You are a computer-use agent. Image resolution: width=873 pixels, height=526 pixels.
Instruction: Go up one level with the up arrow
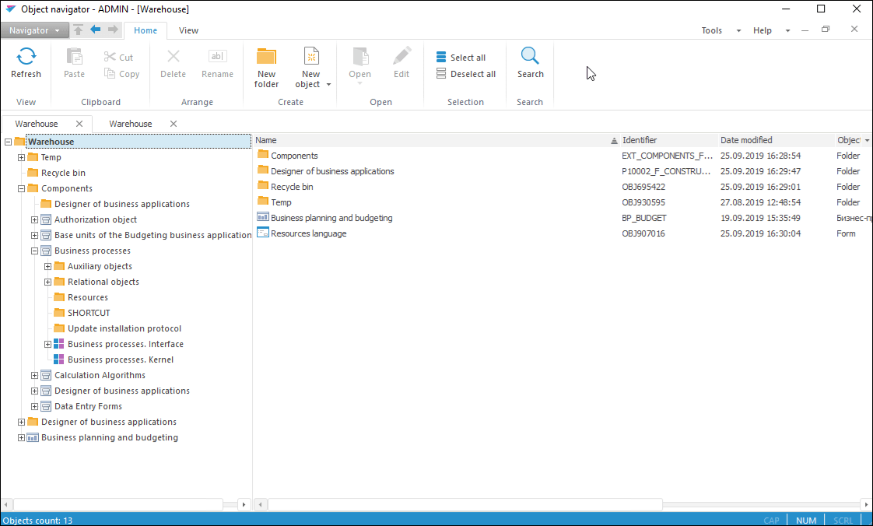tap(78, 30)
